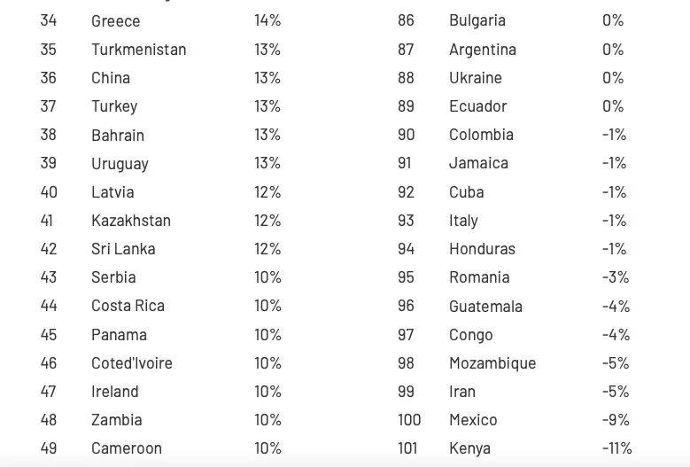Select the Kazakhstan country cell
Image resolution: width=690 pixels, height=467 pixels.
[x=131, y=221]
